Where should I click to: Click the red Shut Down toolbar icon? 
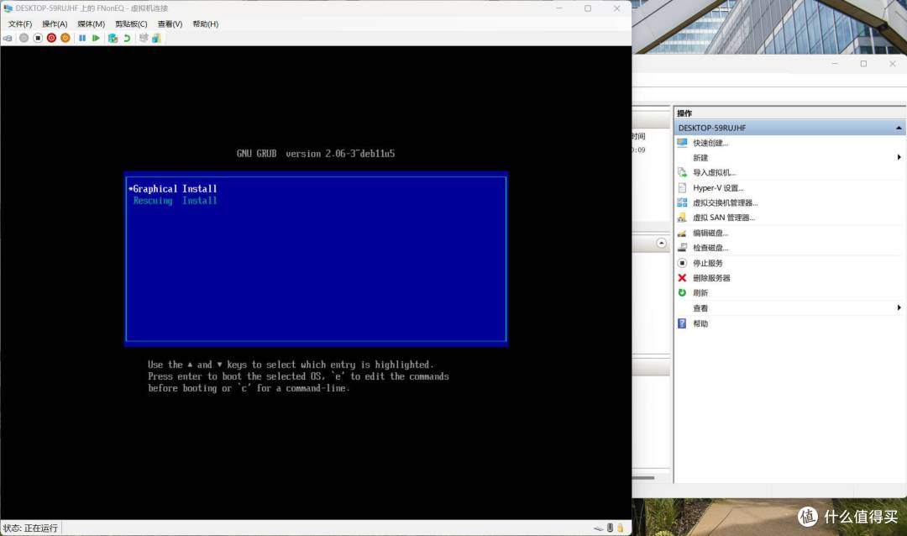click(x=51, y=38)
